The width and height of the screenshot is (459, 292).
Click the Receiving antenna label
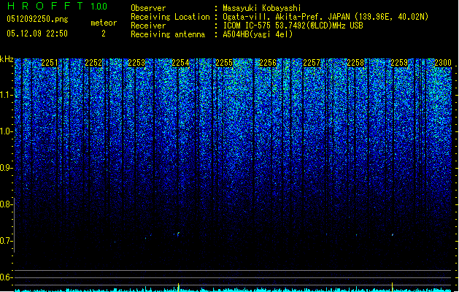(168, 34)
